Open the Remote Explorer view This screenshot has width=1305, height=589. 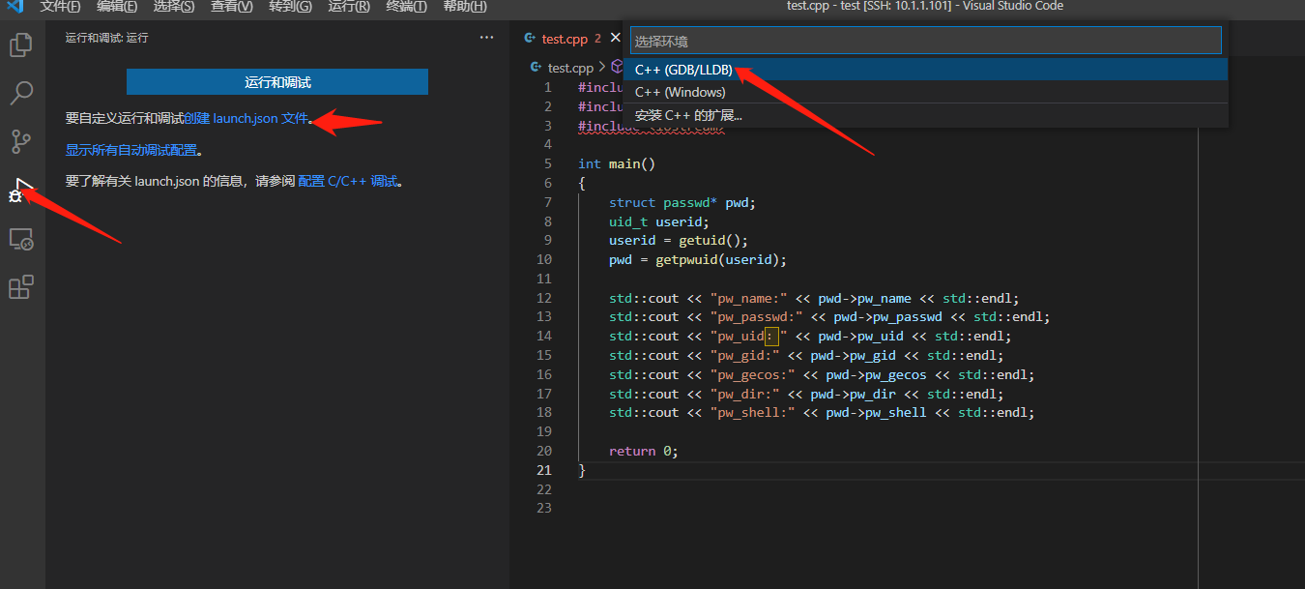coord(20,238)
